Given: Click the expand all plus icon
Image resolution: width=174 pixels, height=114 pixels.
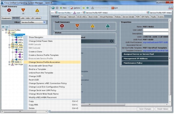Looking at the screenshot, I should point(3,26).
